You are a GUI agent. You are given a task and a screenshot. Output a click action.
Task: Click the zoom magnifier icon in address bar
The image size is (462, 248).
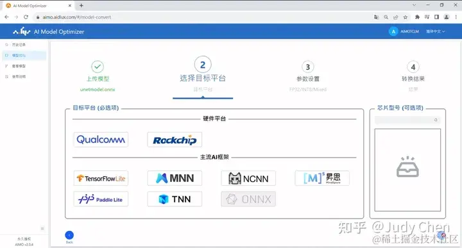[x=386, y=17]
